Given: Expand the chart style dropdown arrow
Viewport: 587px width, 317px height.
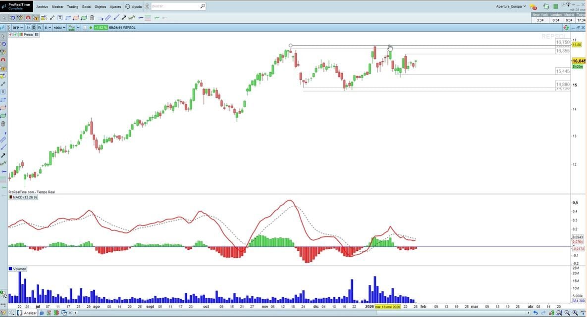Looking at the screenshot, I should (x=78, y=28).
